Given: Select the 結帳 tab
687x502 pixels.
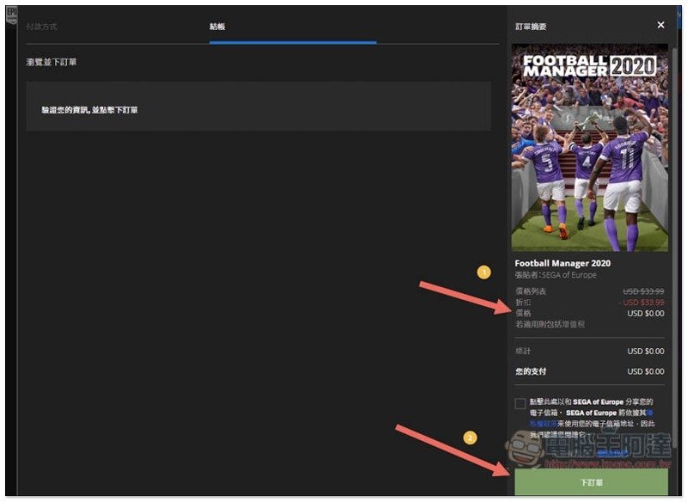Looking at the screenshot, I should [218, 27].
